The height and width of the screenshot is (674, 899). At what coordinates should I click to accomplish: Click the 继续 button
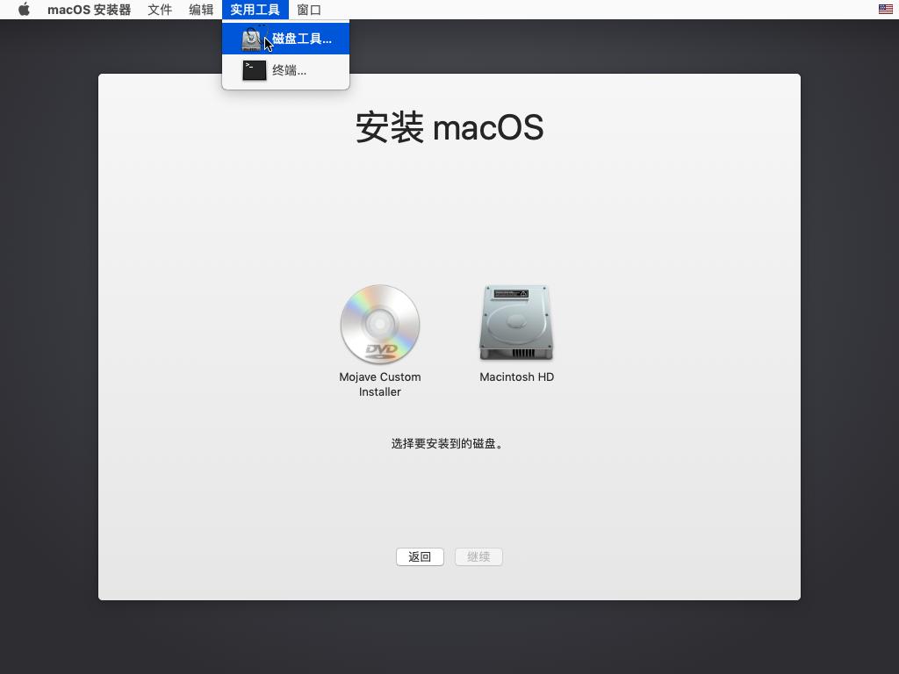pyautogui.click(x=478, y=556)
